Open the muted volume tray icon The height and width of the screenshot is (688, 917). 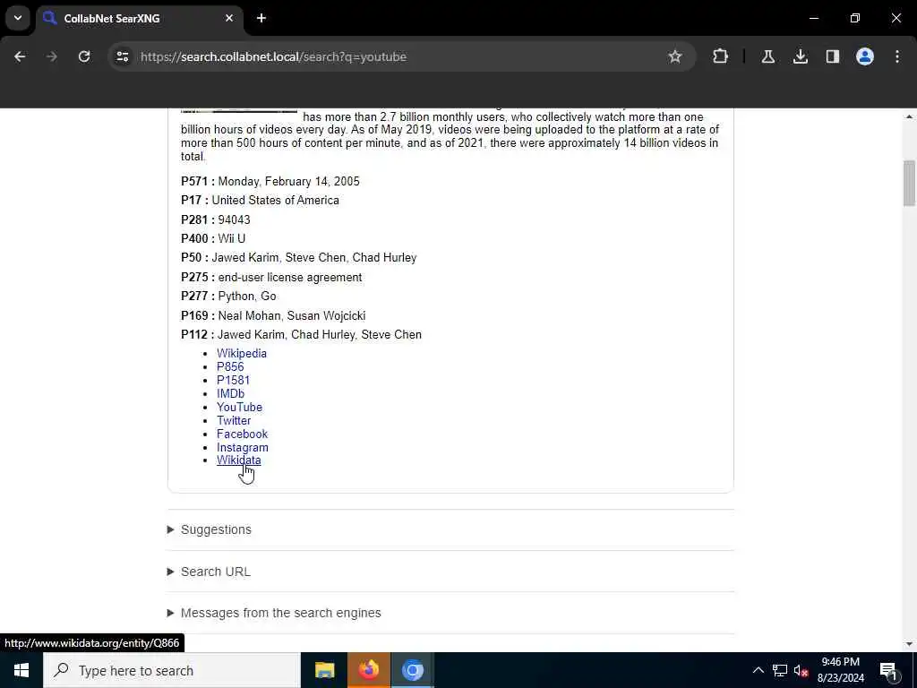(x=801, y=670)
